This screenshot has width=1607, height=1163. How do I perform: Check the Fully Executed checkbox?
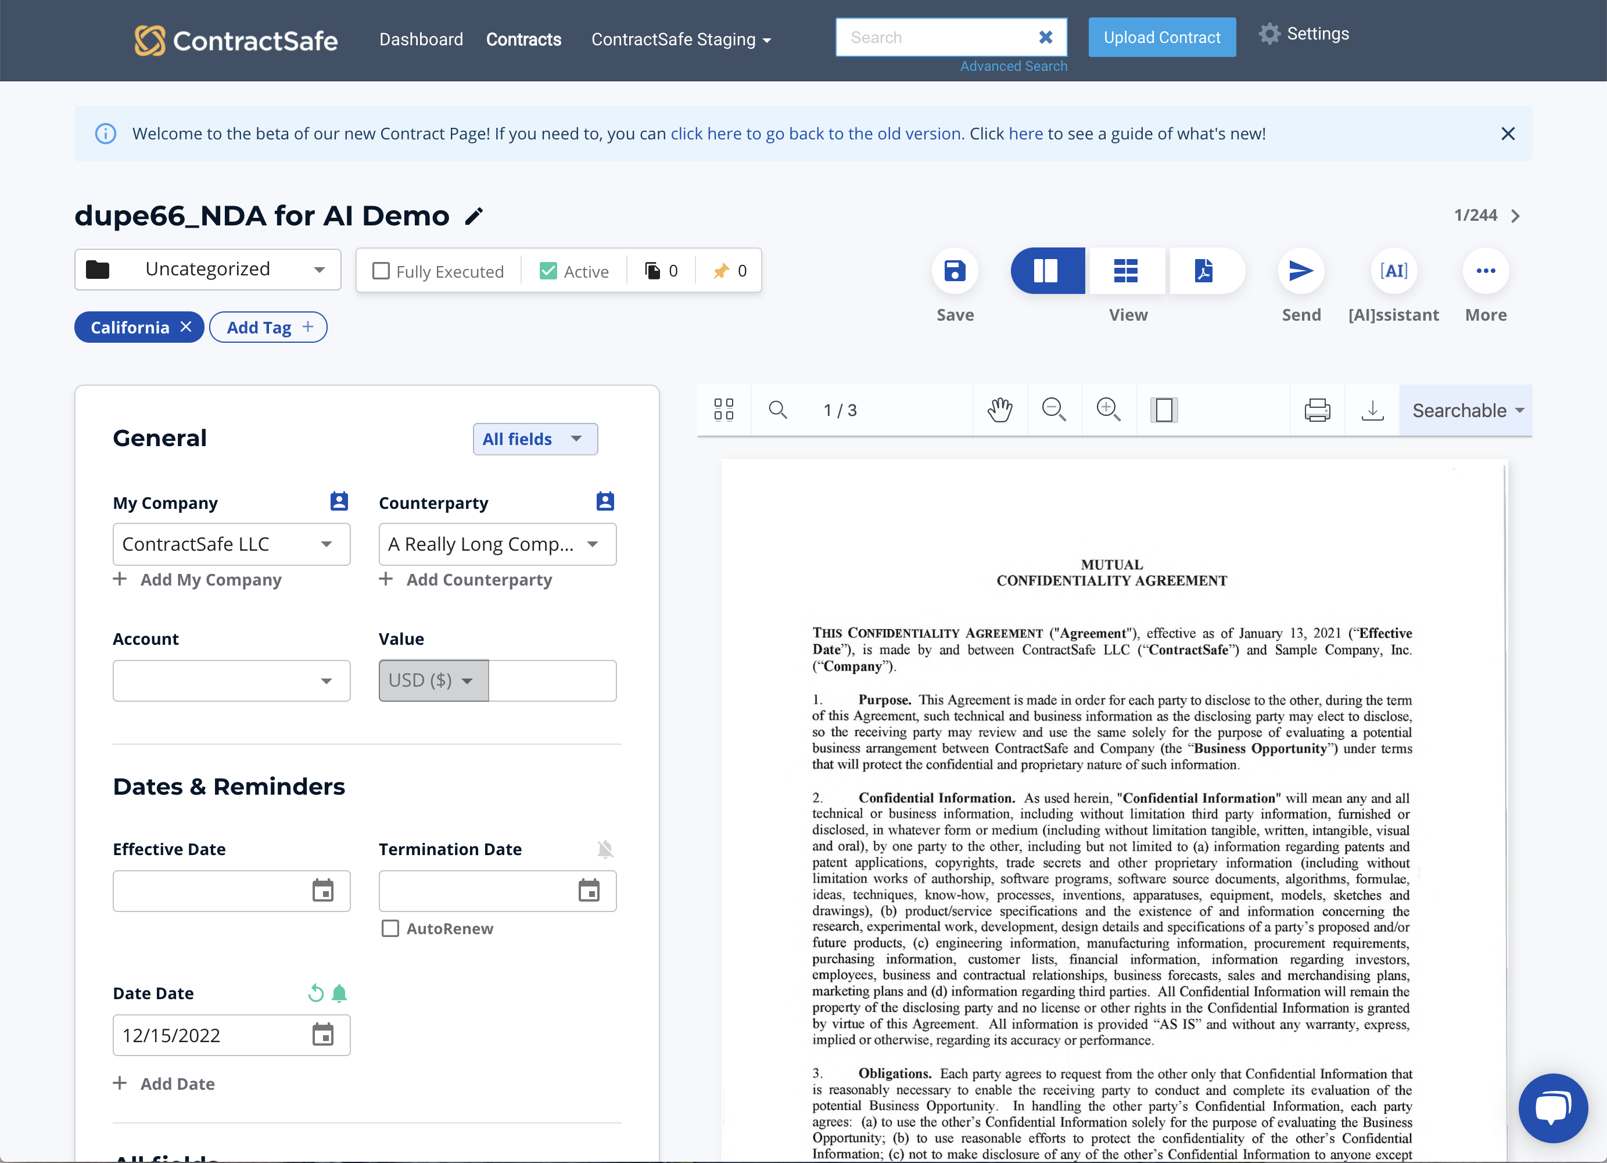[381, 271]
